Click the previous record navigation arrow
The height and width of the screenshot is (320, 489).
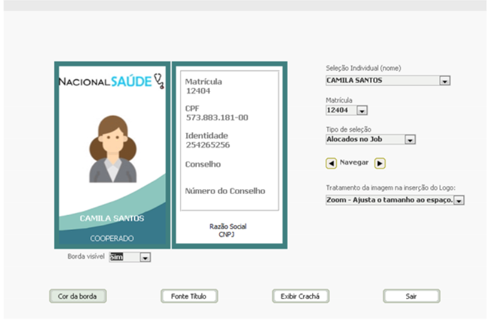click(x=331, y=163)
